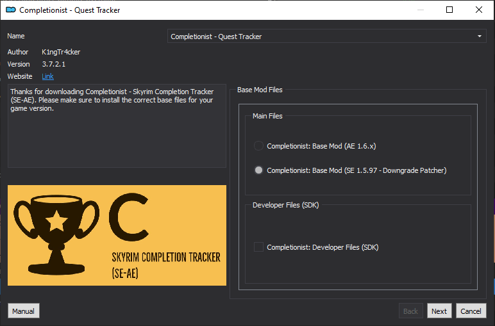
Task: Click the Developer Files (SDK) group label
Action: [x=286, y=205]
